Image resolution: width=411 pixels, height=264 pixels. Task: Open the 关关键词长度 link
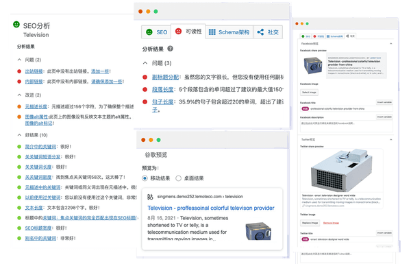[x=38, y=167]
